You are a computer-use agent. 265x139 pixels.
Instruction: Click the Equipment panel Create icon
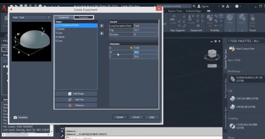click(191, 19)
